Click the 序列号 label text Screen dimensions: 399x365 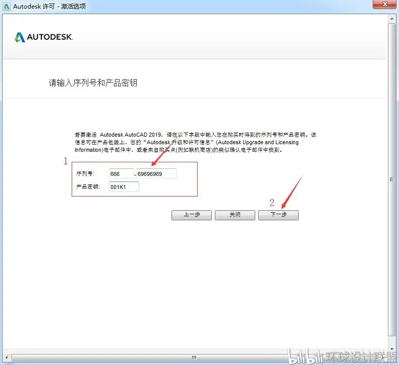click(85, 173)
